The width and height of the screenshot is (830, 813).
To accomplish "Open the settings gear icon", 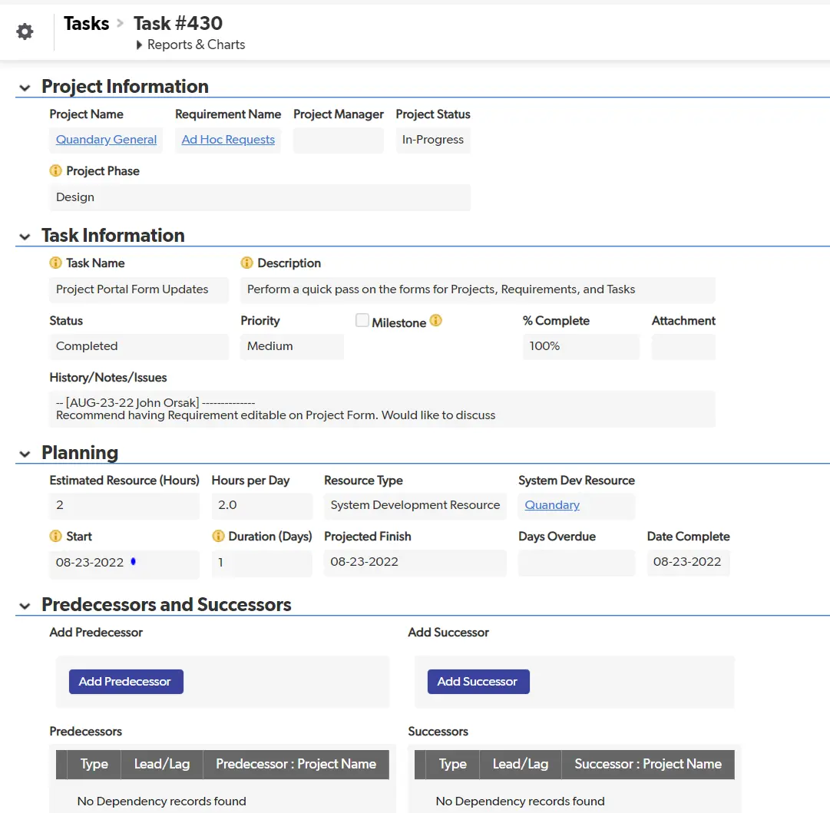I will [x=24, y=31].
